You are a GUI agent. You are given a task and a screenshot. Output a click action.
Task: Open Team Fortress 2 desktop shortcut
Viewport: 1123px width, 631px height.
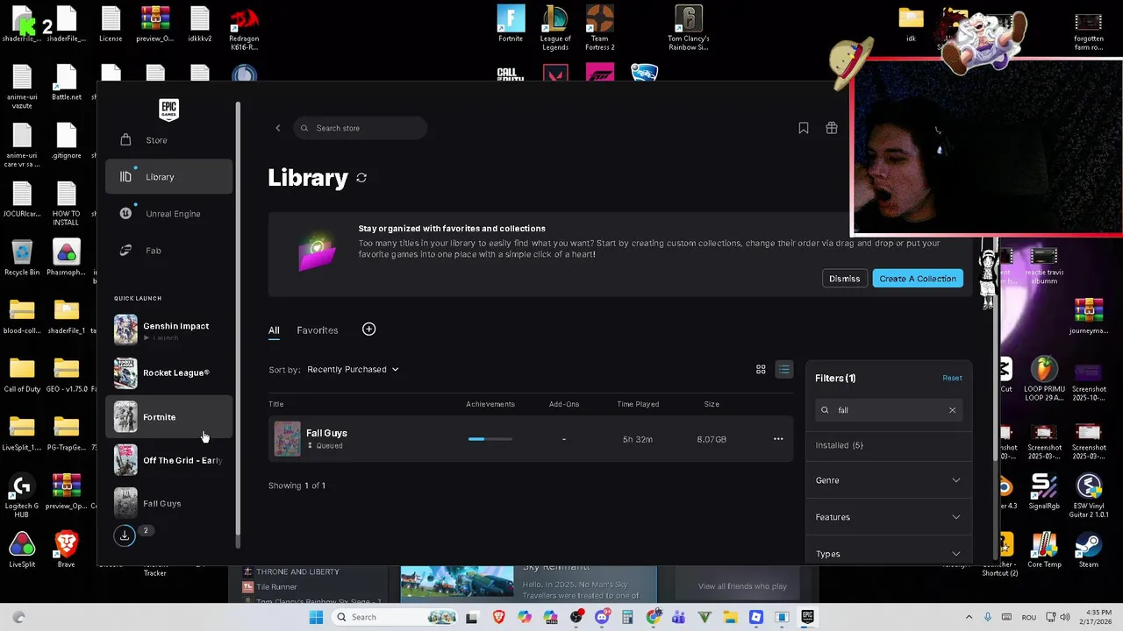coord(600,28)
